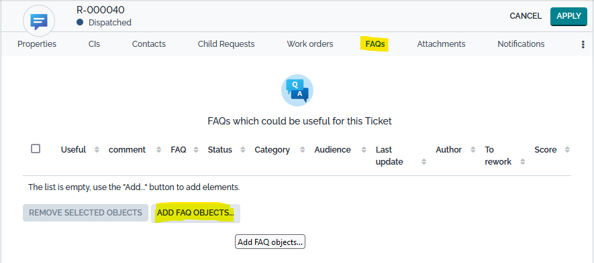Sort by Score column arrows

567,150
